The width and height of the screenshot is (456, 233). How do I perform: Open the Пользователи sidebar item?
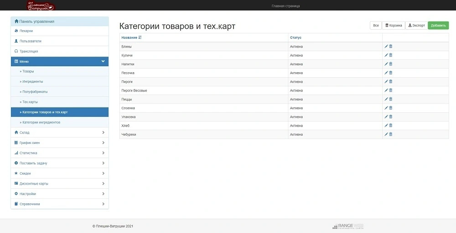(60, 41)
